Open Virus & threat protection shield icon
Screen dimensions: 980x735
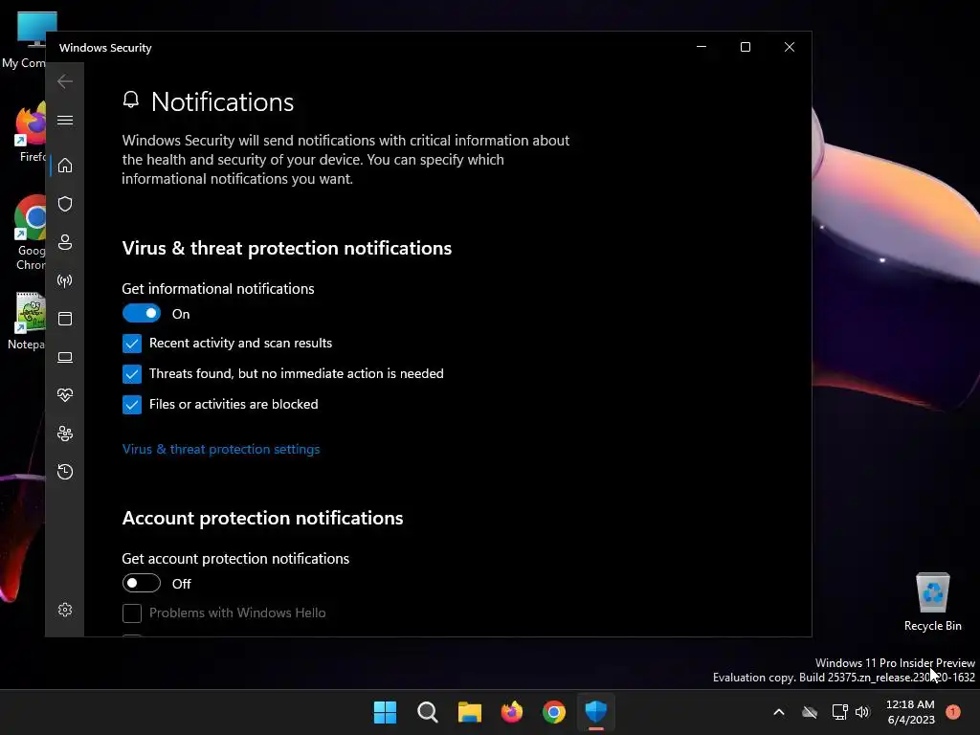[65, 204]
